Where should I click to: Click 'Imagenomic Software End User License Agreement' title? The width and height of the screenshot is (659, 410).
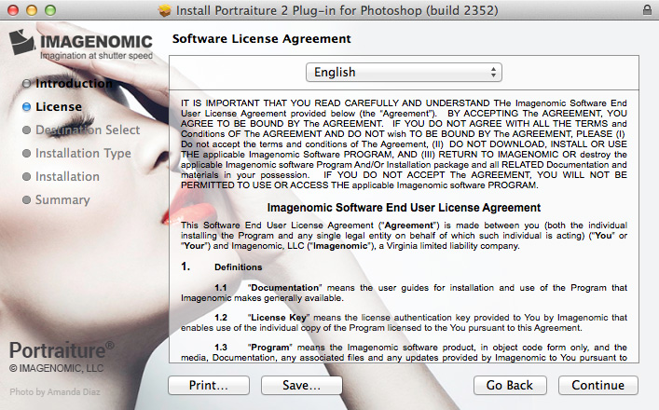(x=404, y=208)
